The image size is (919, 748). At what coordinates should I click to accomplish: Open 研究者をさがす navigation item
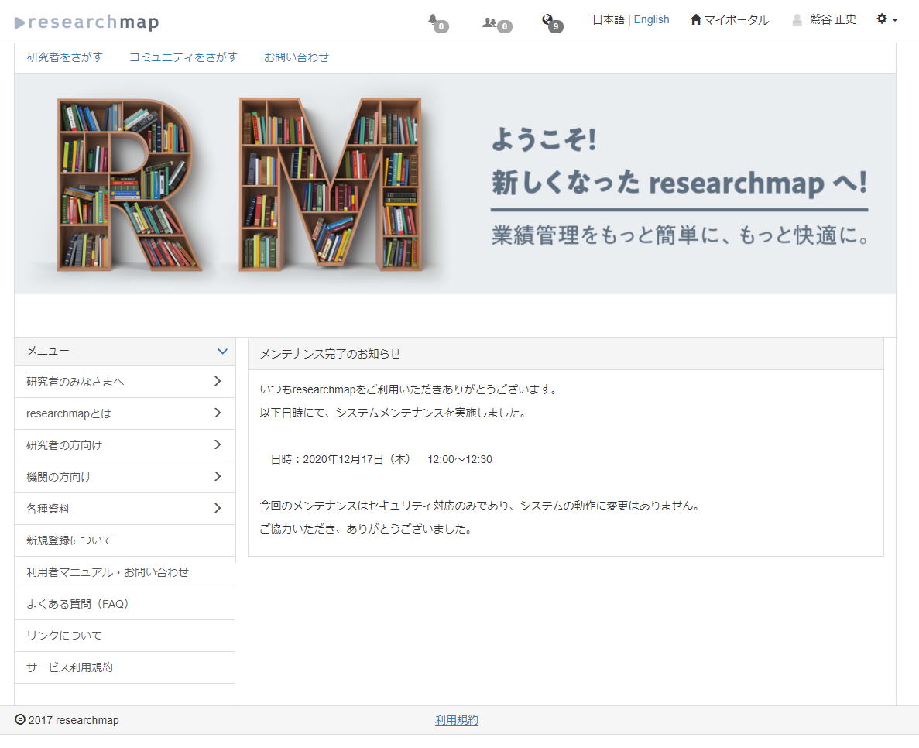point(64,57)
